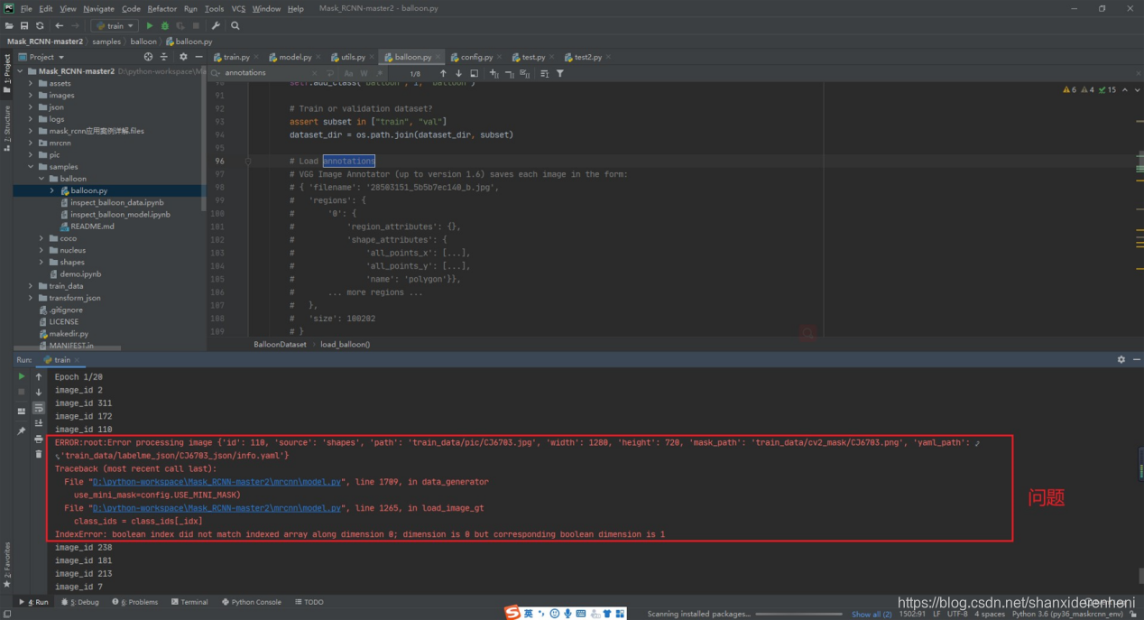Open the VCS menu
The image size is (1144, 620).
238,9
